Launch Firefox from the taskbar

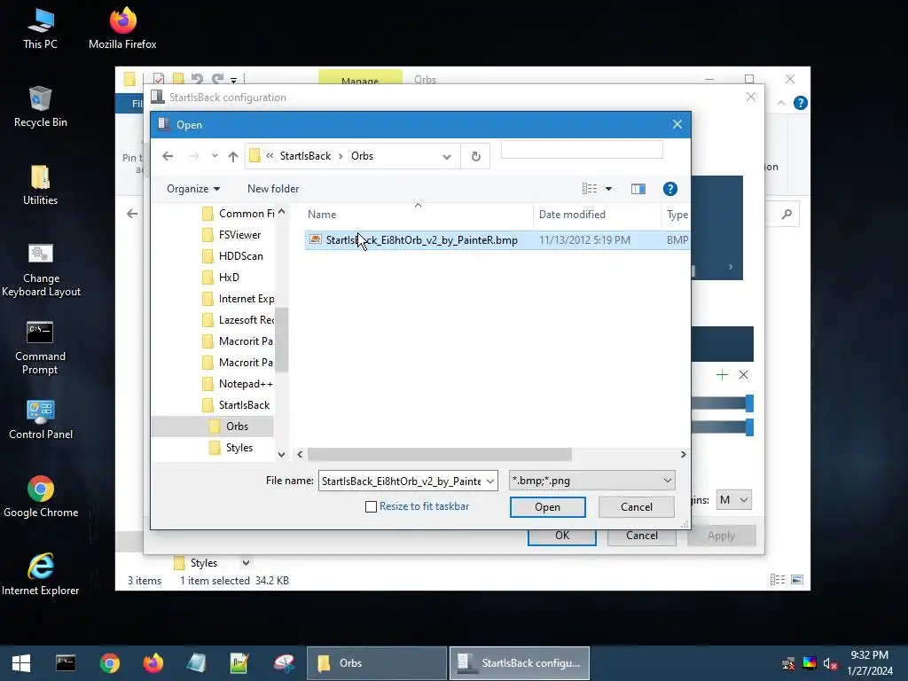(153, 663)
